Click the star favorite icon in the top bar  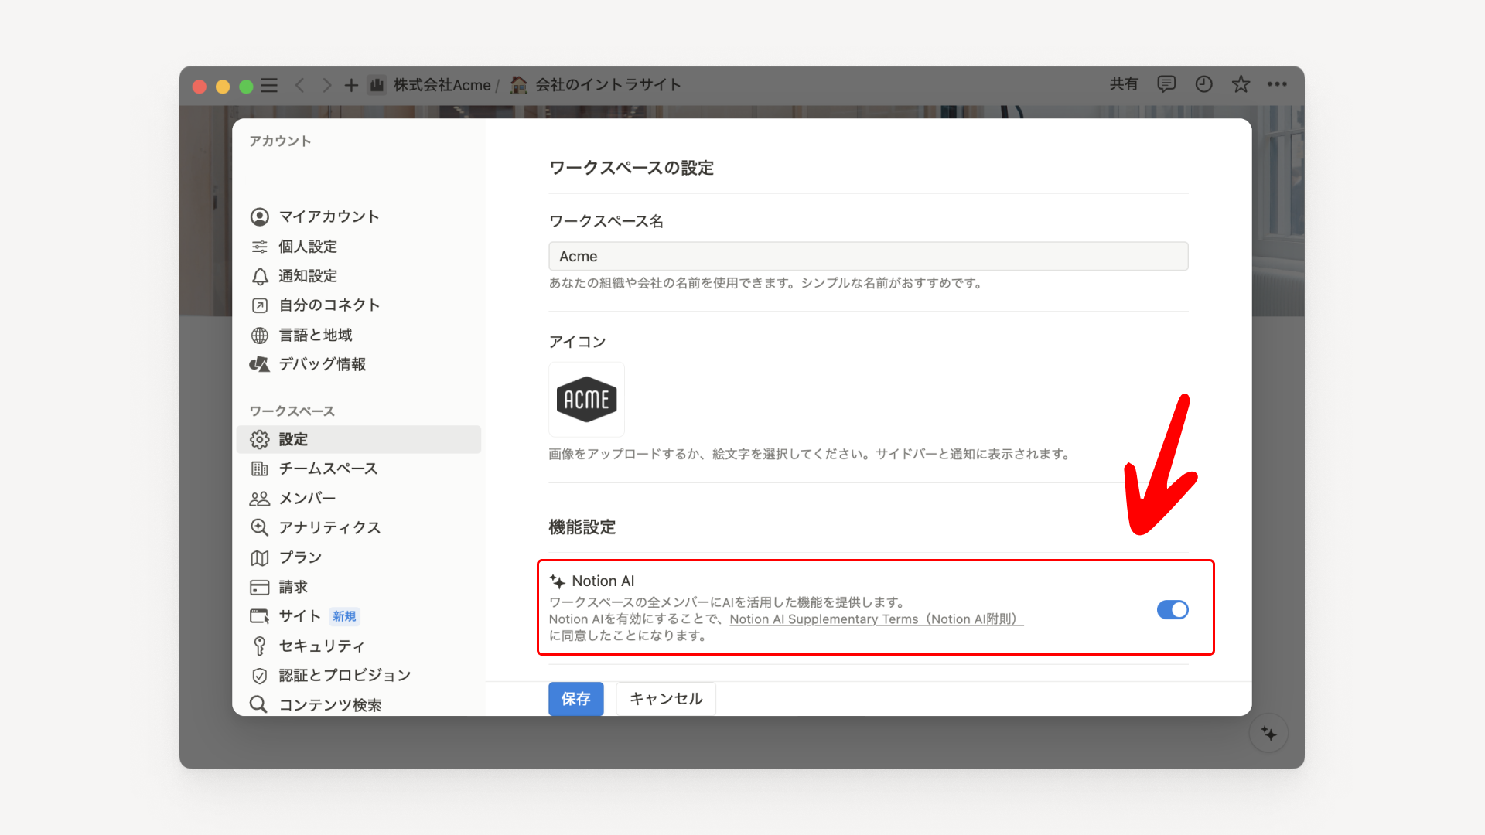click(1241, 84)
